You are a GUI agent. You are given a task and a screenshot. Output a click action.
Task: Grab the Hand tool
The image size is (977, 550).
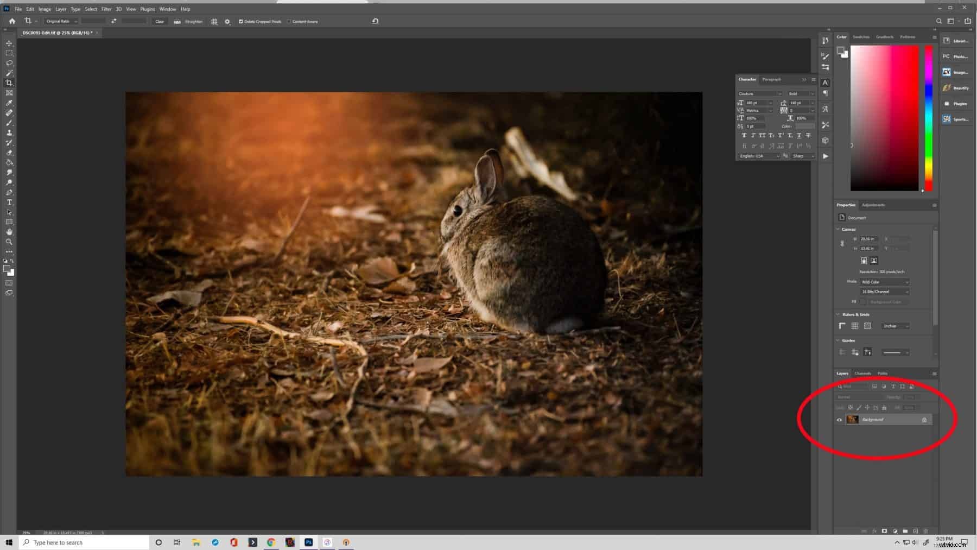coord(9,232)
